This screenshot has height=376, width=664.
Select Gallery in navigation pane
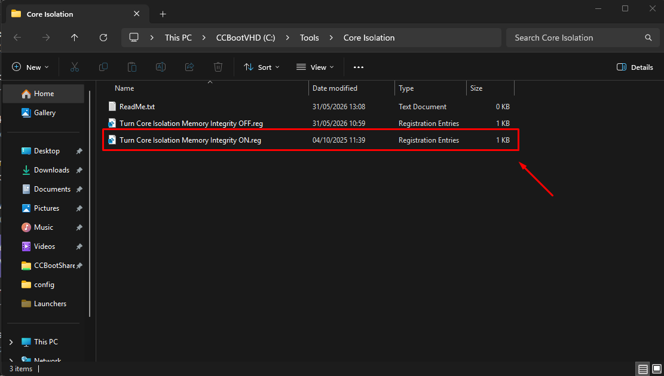(x=44, y=113)
